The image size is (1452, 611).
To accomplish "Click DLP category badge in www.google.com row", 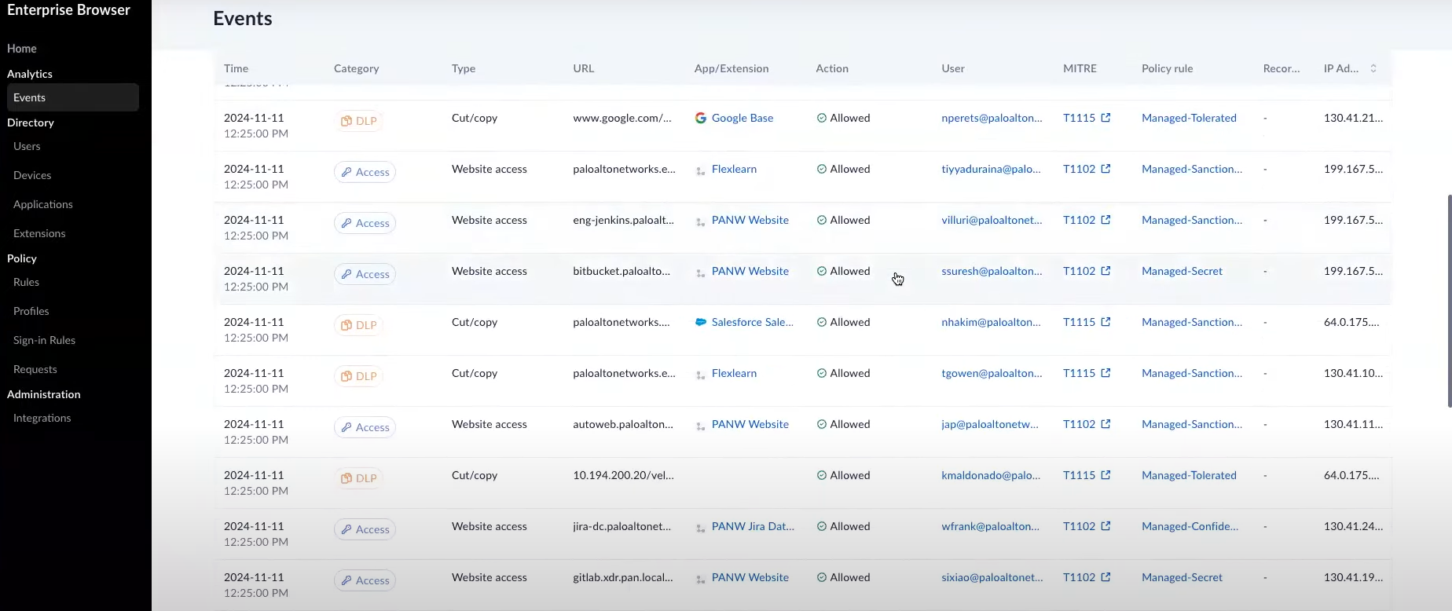I will 358,121.
